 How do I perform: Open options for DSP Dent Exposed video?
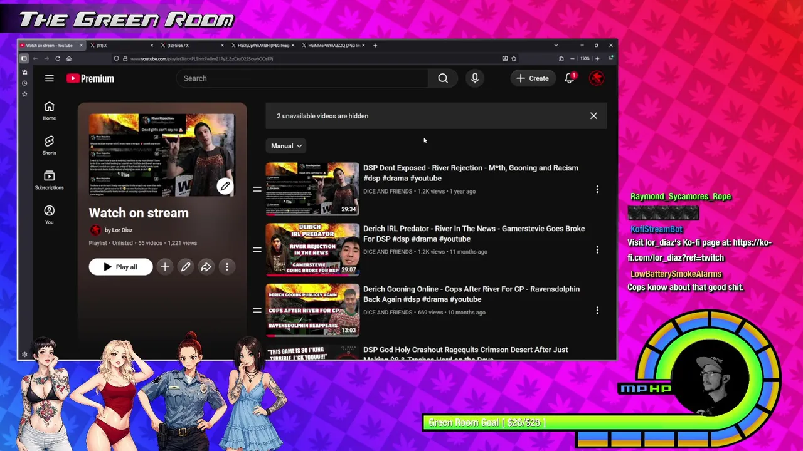(597, 189)
